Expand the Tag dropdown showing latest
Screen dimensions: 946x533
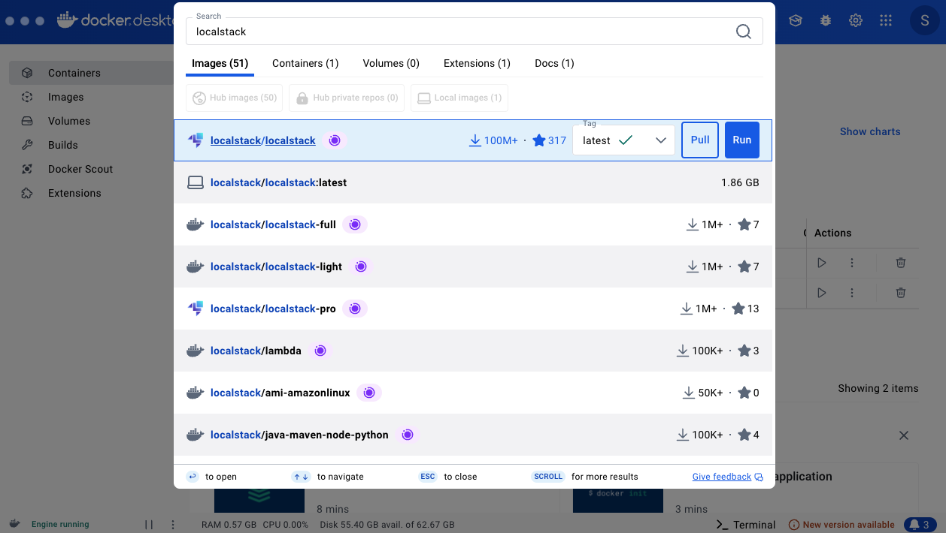point(624,140)
